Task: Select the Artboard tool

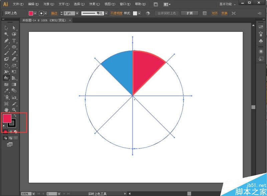Action: point(6,104)
